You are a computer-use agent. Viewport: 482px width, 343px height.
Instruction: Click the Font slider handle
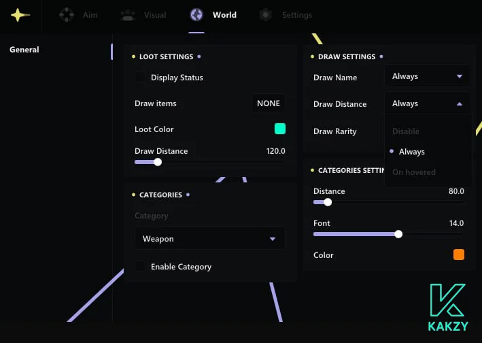point(398,234)
